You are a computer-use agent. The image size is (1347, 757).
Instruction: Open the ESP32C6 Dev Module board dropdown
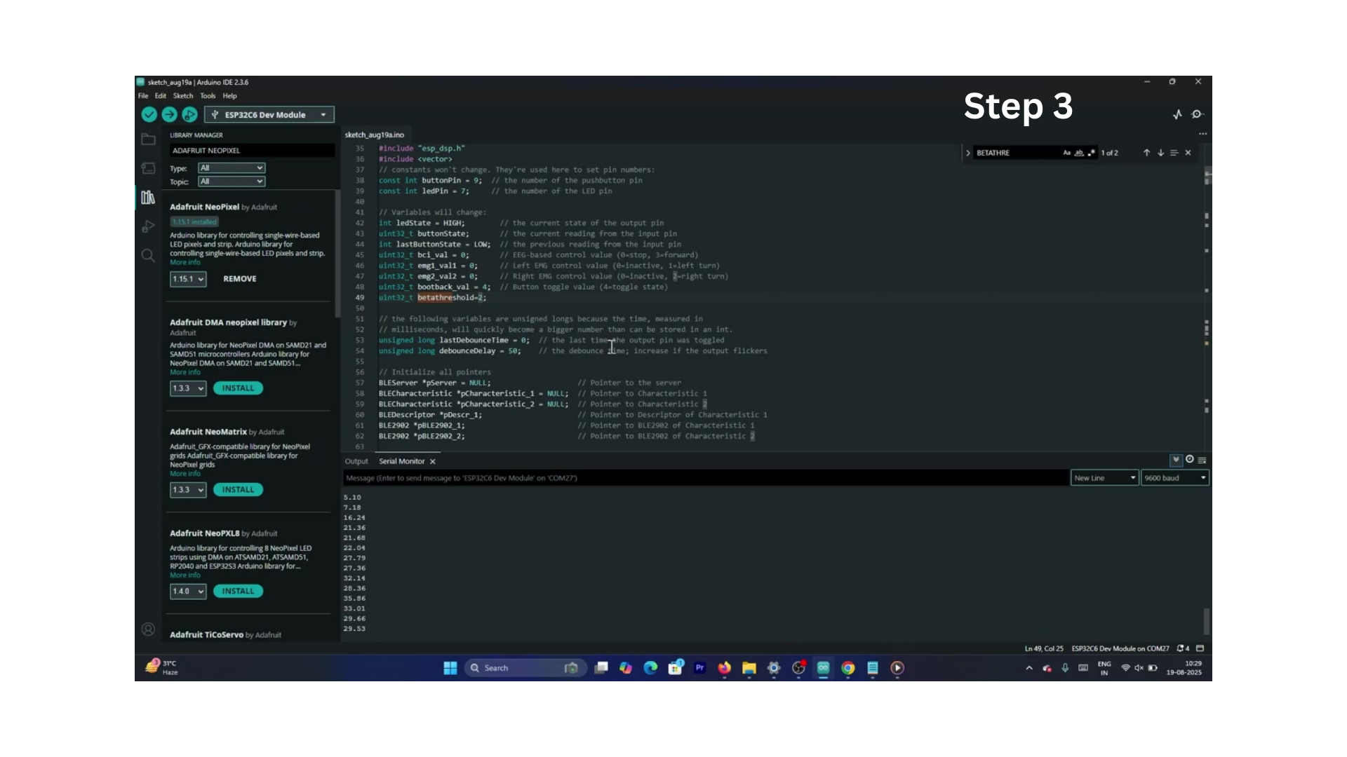coord(269,115)
